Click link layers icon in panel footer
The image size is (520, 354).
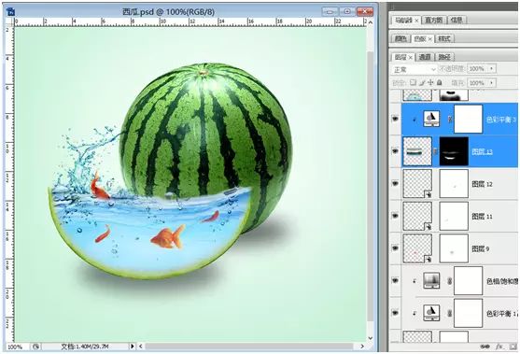click(x=485, y=347)
